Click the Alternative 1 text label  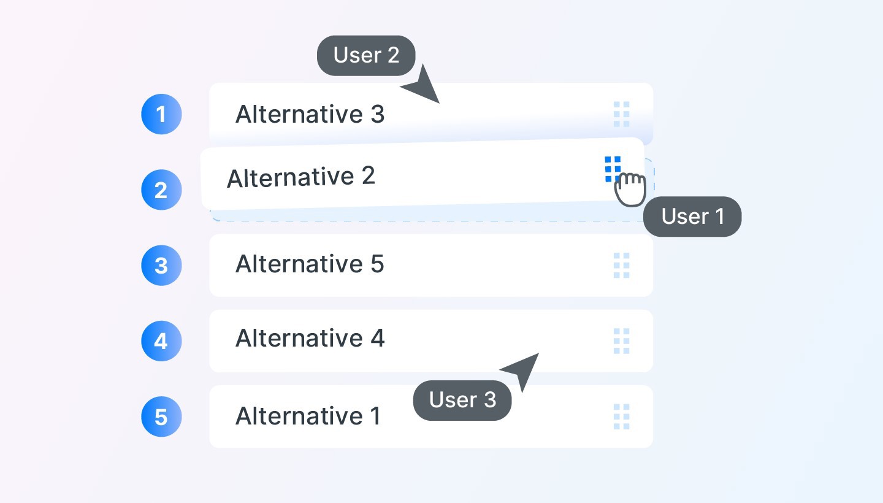click(308, 416)
